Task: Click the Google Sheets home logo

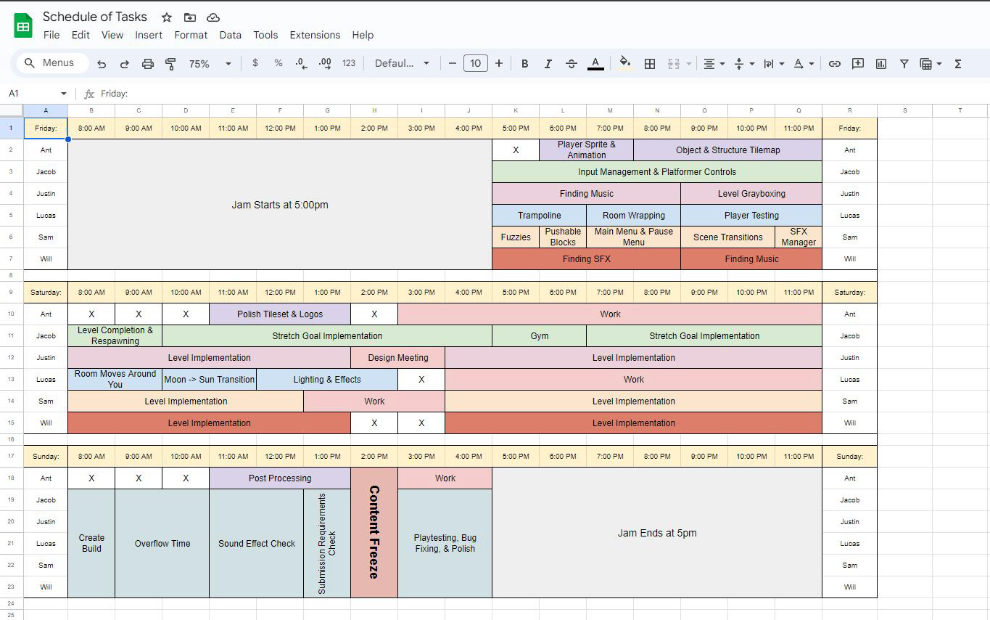Action: click(23, 26)
